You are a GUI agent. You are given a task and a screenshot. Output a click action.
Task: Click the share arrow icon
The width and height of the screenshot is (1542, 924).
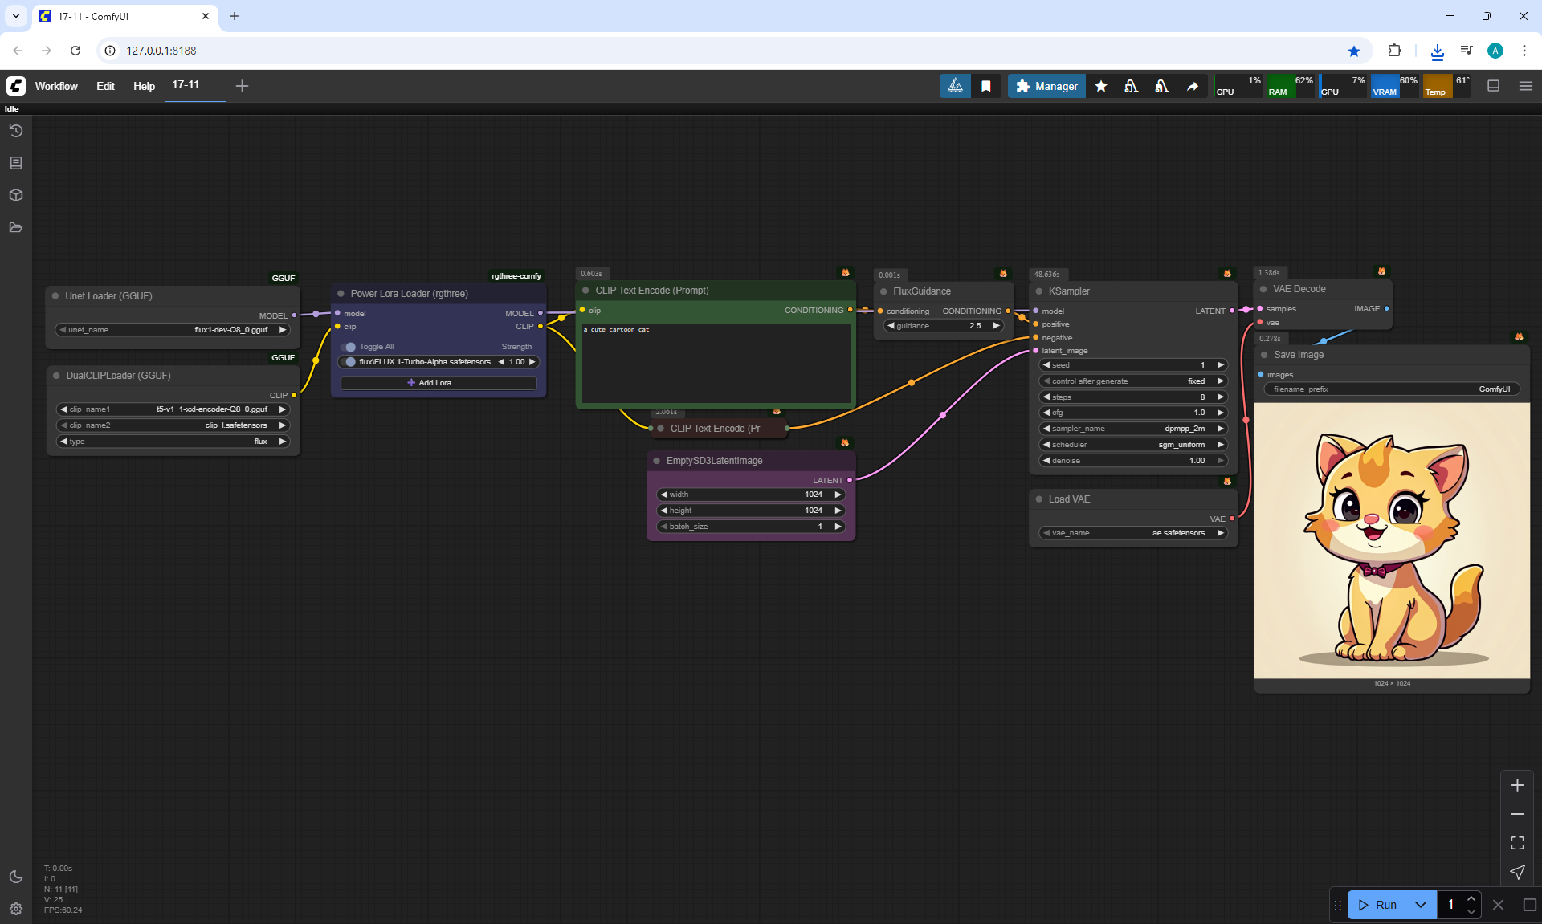coord(1193,86)
